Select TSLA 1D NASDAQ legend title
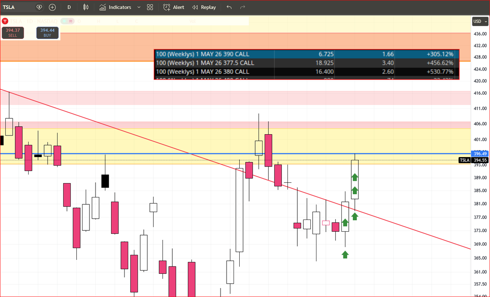Screen dimensions: 490x297 (x=33, y=21)
